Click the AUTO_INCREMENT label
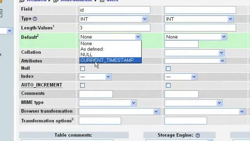The height and width of the screenshot is (141, 250). 42,85
